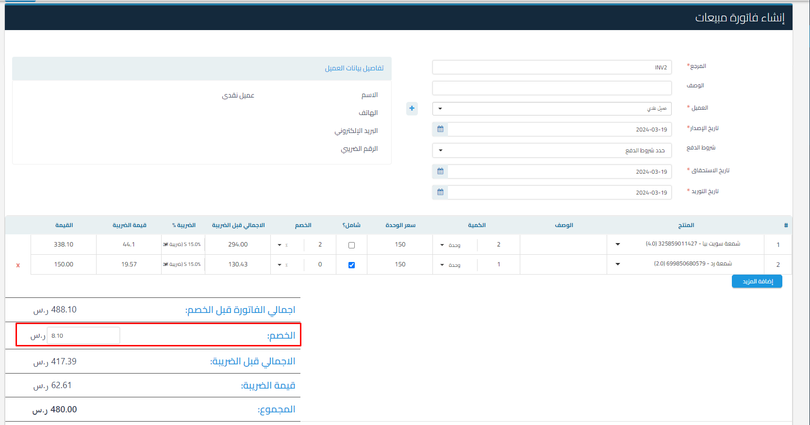Image resolution: width=810 pixels, height=425 pixels.
Task: Click the القيمة column header
Action: tap(64, 225)
